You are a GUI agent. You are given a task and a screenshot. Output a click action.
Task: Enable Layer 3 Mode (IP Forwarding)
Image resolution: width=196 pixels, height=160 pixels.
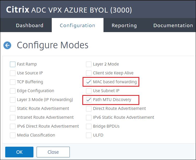pyautogui.click(x=13, y=100)
